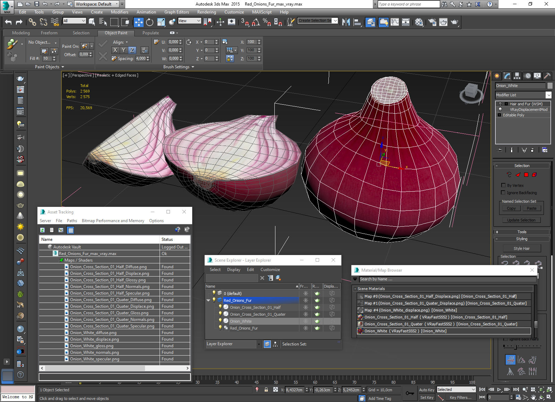Click Play Animation button
This screenshot has height=402, width=555.
[499, 390]
